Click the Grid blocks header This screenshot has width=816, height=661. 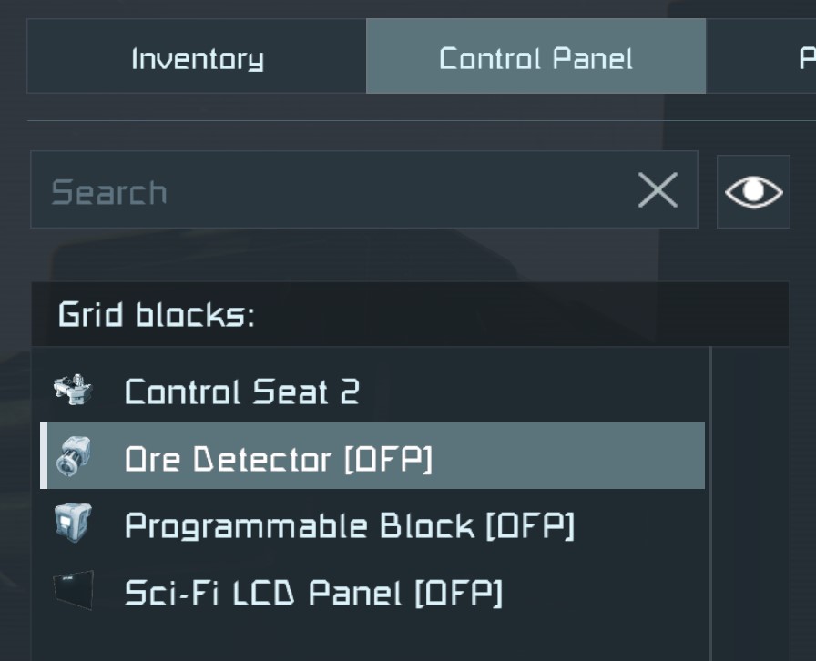click(157, 315)
